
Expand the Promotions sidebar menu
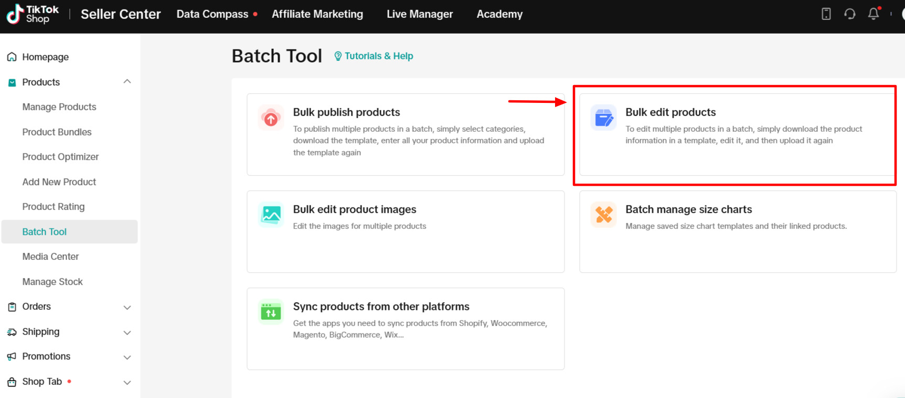(127, 357)
